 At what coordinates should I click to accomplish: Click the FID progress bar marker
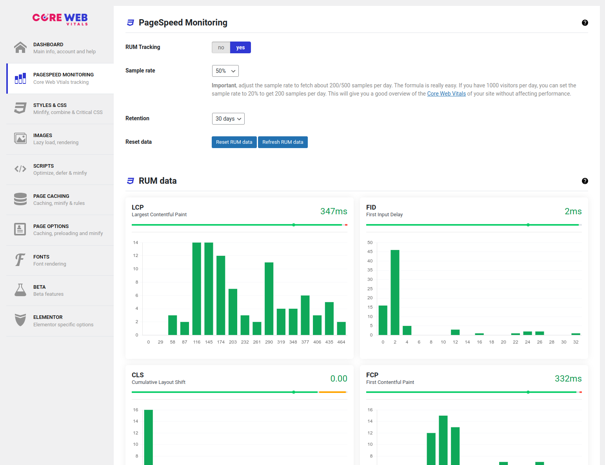pos(528,225)
